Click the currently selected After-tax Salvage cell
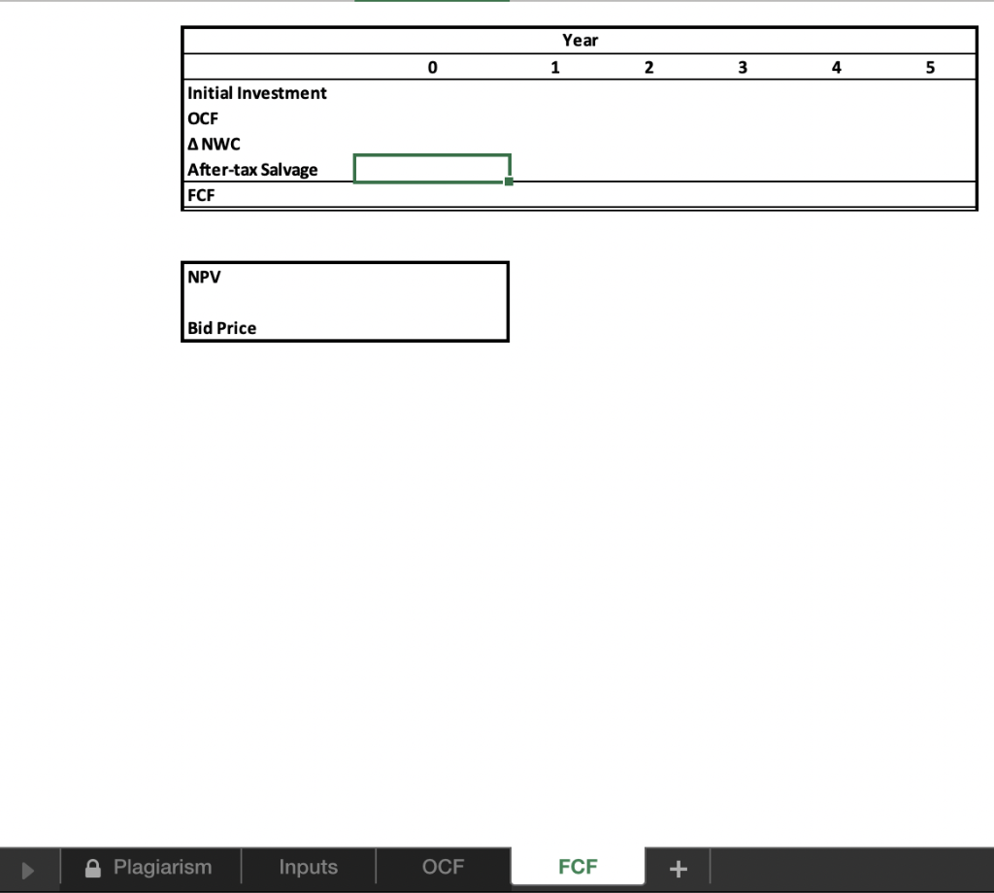The width and height of the screenshot is (994, 893). tap(432, 167)
